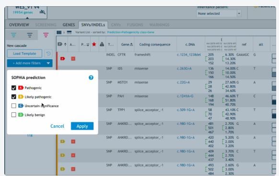Open the CNVs tab

point(116,25)
